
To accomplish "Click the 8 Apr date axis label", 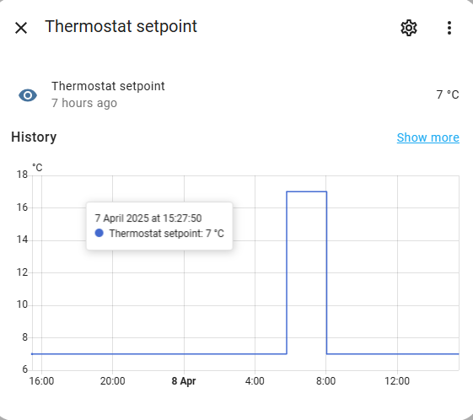I will coord(184,381).
